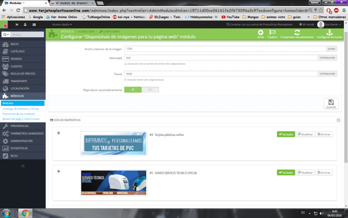Image resolution: width=348 pixels, height=218 pixels.
Task: Toggle Activado for Somos servicio técnico slide
Action: (286, 172)
